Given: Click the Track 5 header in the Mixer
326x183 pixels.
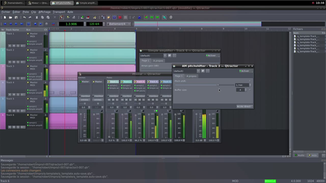Looking at the screenshot, I should click(x=166, y=82).
